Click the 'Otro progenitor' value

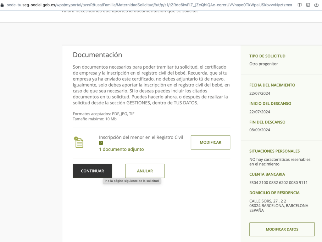tap(264, 64)
